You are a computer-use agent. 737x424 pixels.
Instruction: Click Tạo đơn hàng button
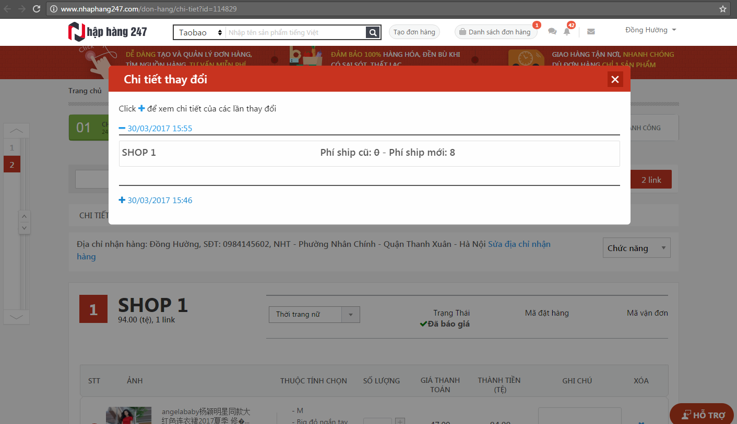click(x=414, y=32)
